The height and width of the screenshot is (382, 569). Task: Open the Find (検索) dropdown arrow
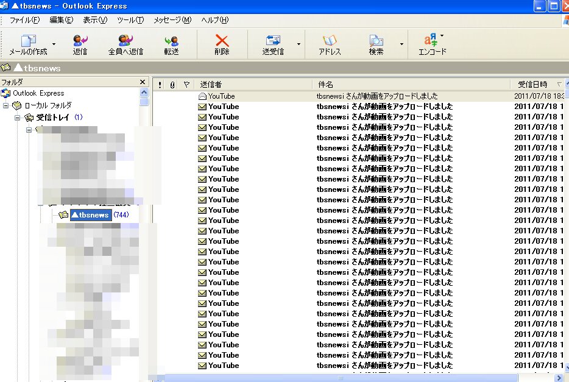(401, 44)
